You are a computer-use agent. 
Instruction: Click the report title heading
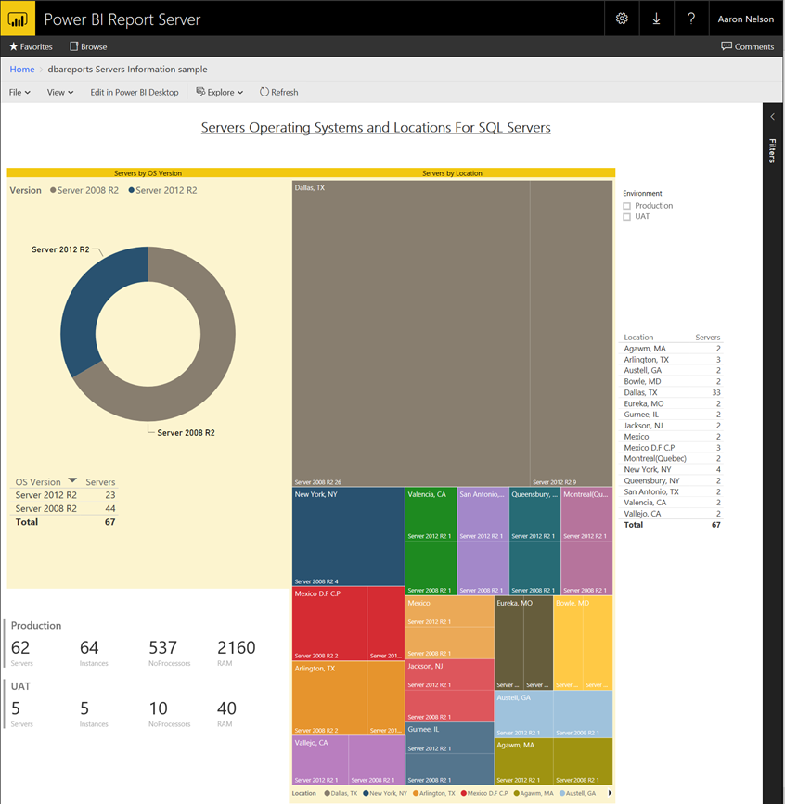pos(376,127)
